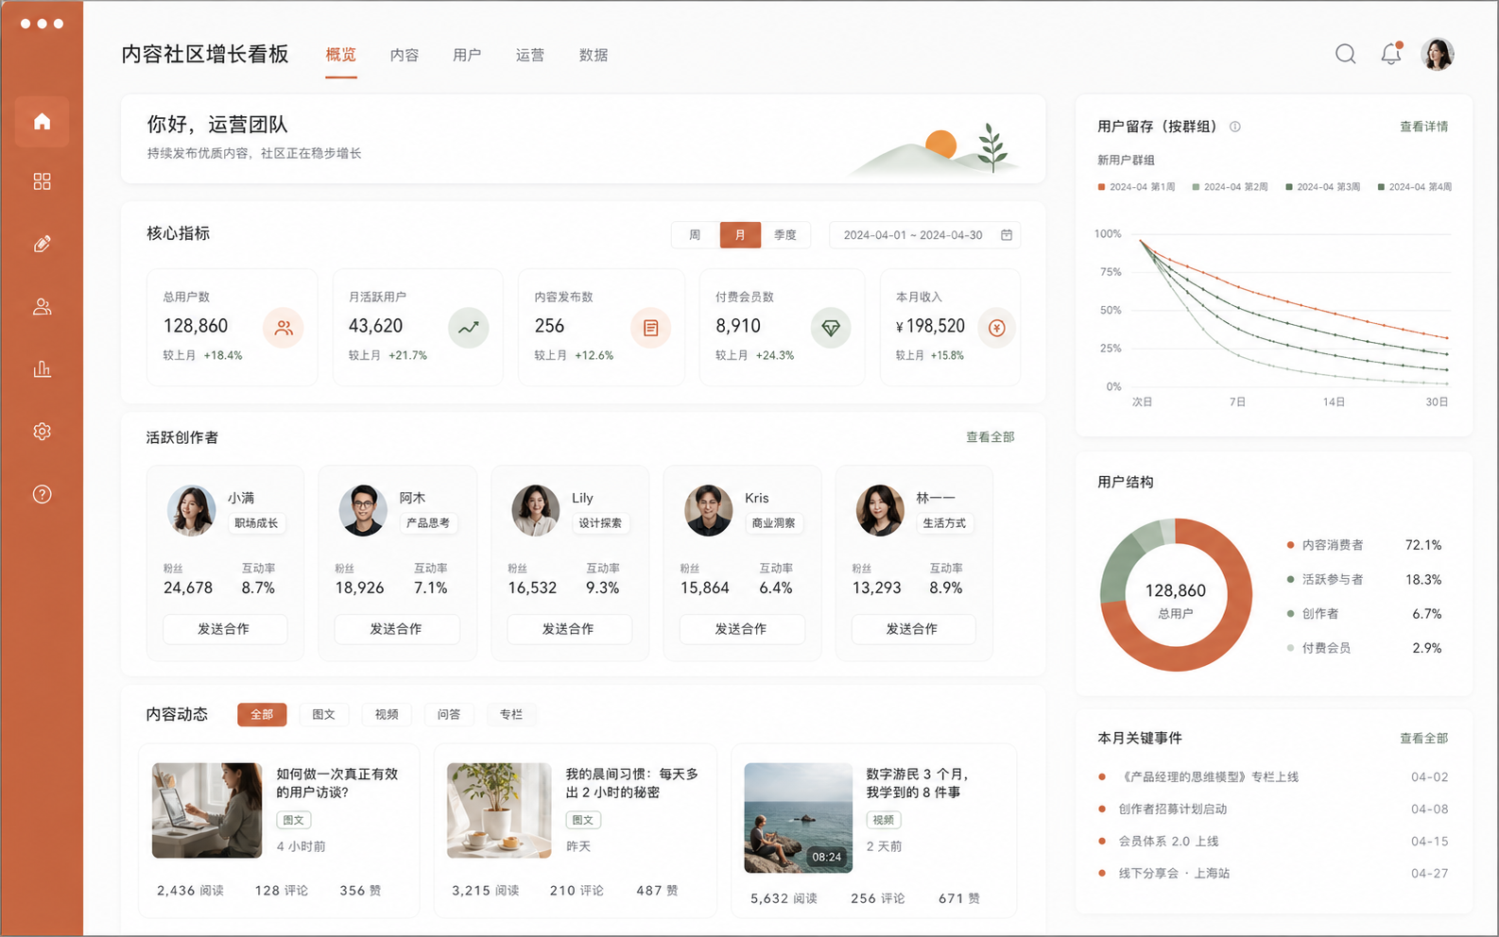Click the 付费会员数 diamond icon
The image size is (1499, 937).
pos(831,328)
